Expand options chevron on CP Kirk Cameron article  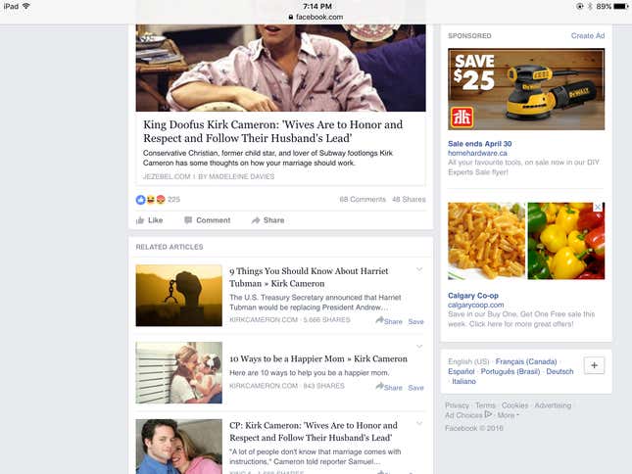(x=419, y=423)
